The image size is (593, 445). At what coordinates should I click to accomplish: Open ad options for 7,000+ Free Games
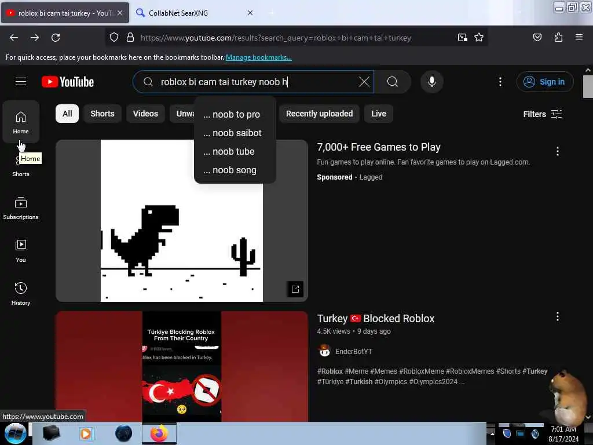[558, 151]
